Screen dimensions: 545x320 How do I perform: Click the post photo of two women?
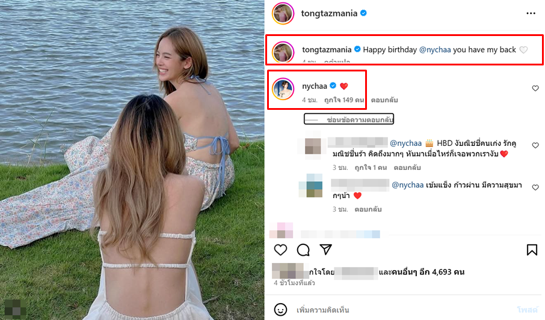(x=132, y=160)
